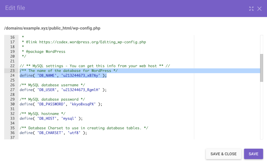
Task: Click SAVE & CLOSE button
Action: coord(223,154)
